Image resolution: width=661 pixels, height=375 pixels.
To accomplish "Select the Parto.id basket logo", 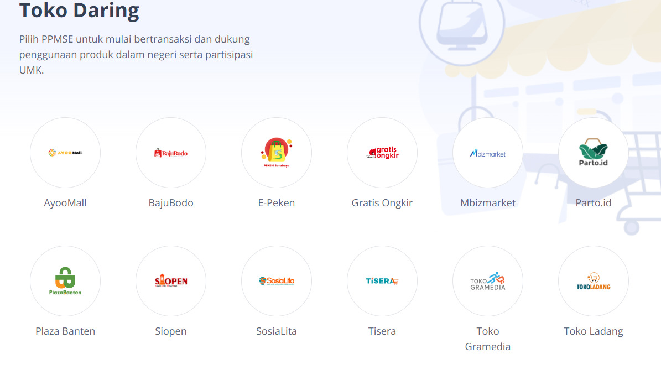I will tap(593, 153).
